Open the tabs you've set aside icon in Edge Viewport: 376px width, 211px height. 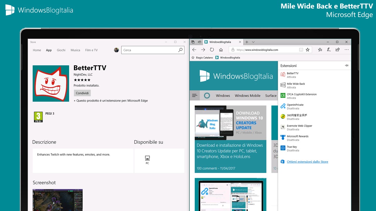pos(193,42)
